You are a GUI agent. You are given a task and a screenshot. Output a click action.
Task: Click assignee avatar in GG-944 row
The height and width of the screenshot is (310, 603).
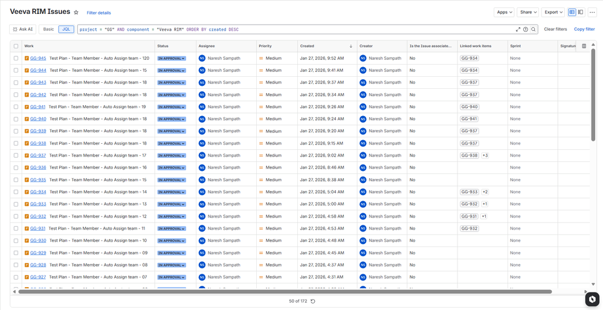click(202, 70)
